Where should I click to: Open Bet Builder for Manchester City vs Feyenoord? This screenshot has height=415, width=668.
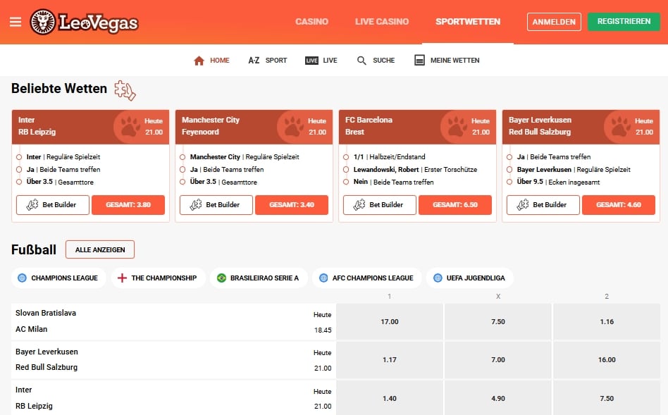tap(216, 205)
